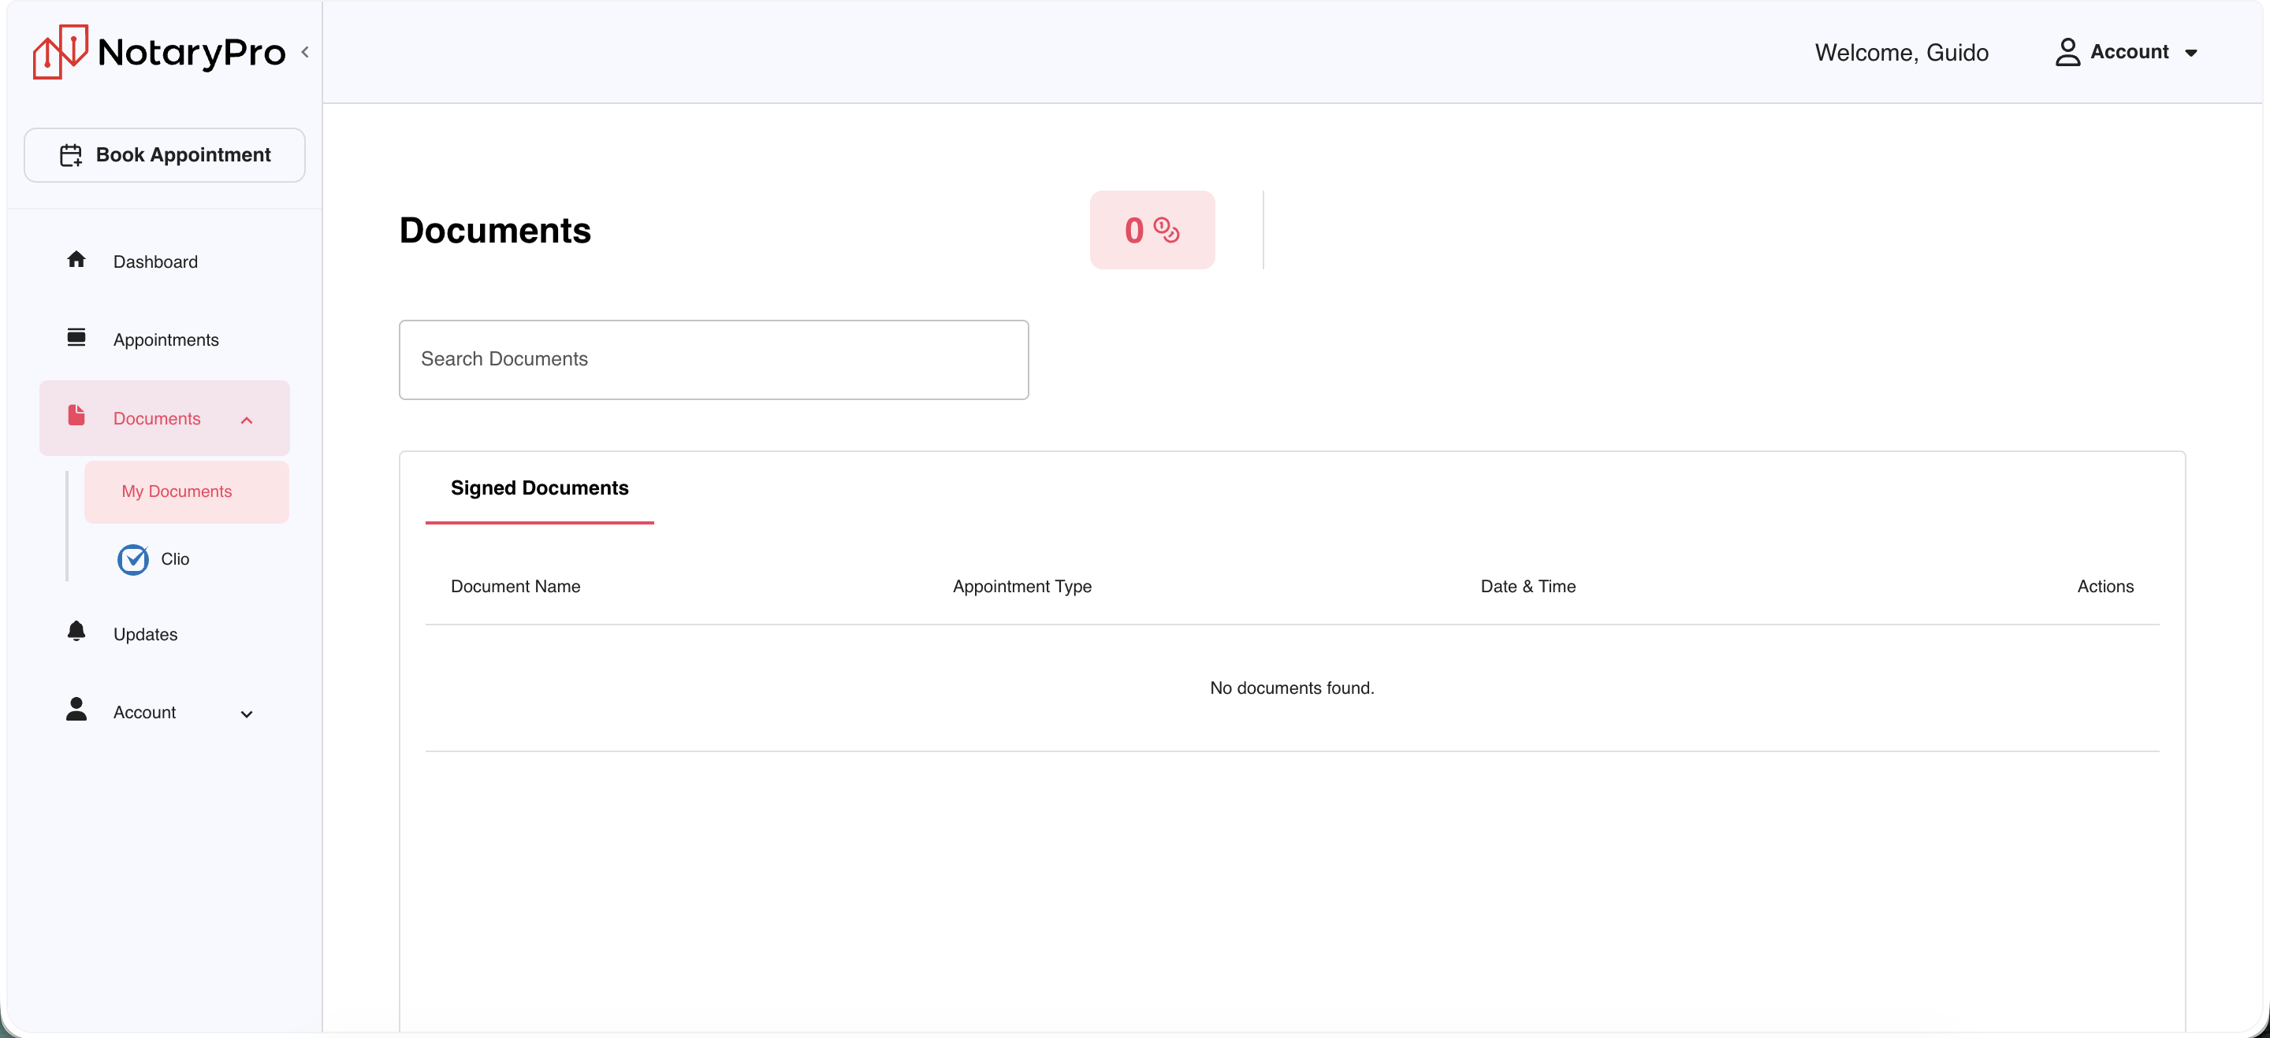Click the zero credits badge

pos(1152,230)
